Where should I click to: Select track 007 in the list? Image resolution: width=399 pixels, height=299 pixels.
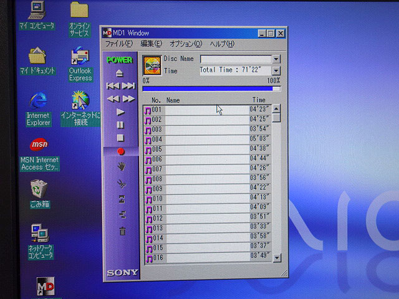pyautogui.click(x=208, y=169)
